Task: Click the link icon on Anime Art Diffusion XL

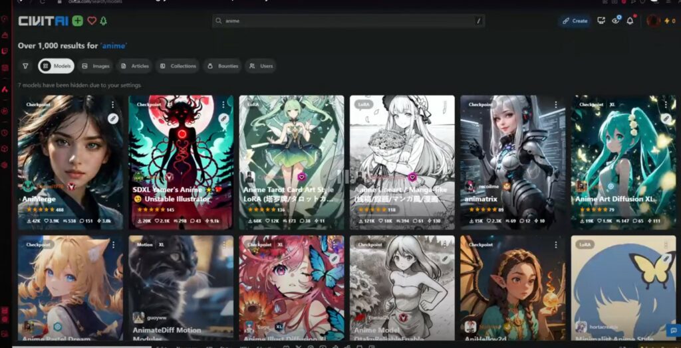Action: 666,118
